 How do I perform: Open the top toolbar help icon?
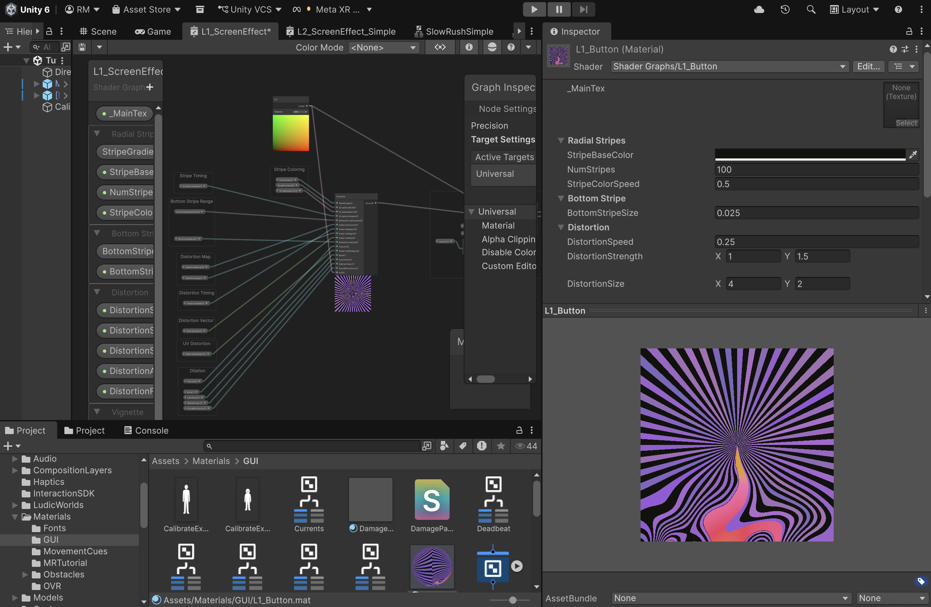coord(898,9)
